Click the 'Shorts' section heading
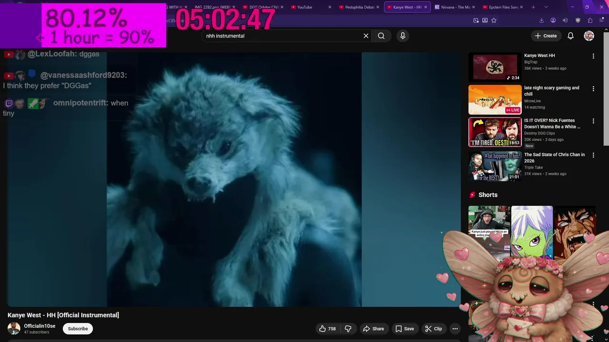The height and width of the screenshot is (342, 609). 488,195
